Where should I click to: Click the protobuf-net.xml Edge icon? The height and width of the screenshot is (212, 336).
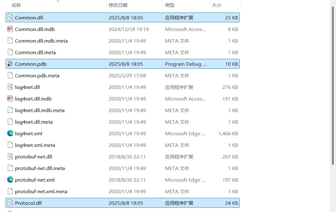(x=10, y=180)
